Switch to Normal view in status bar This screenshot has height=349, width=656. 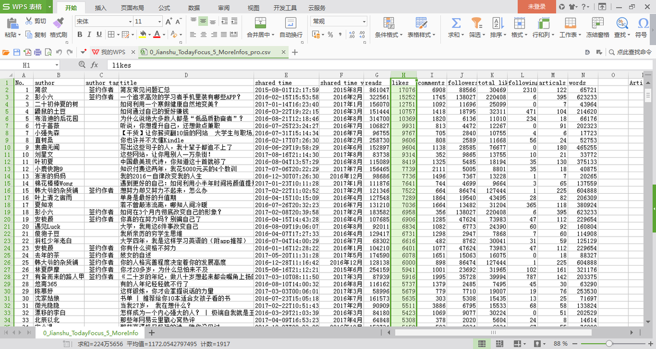(x=481, y=344)
